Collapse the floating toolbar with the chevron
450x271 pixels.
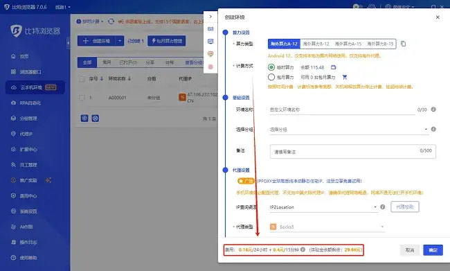point(210,17)
